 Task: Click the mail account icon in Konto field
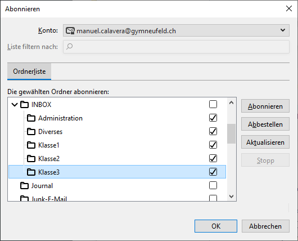point(70,30)
